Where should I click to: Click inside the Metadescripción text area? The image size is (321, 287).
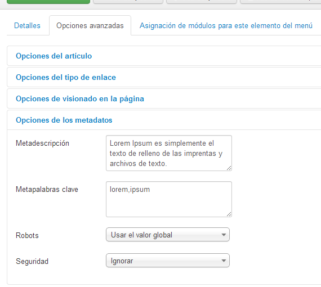coord(169,153)
